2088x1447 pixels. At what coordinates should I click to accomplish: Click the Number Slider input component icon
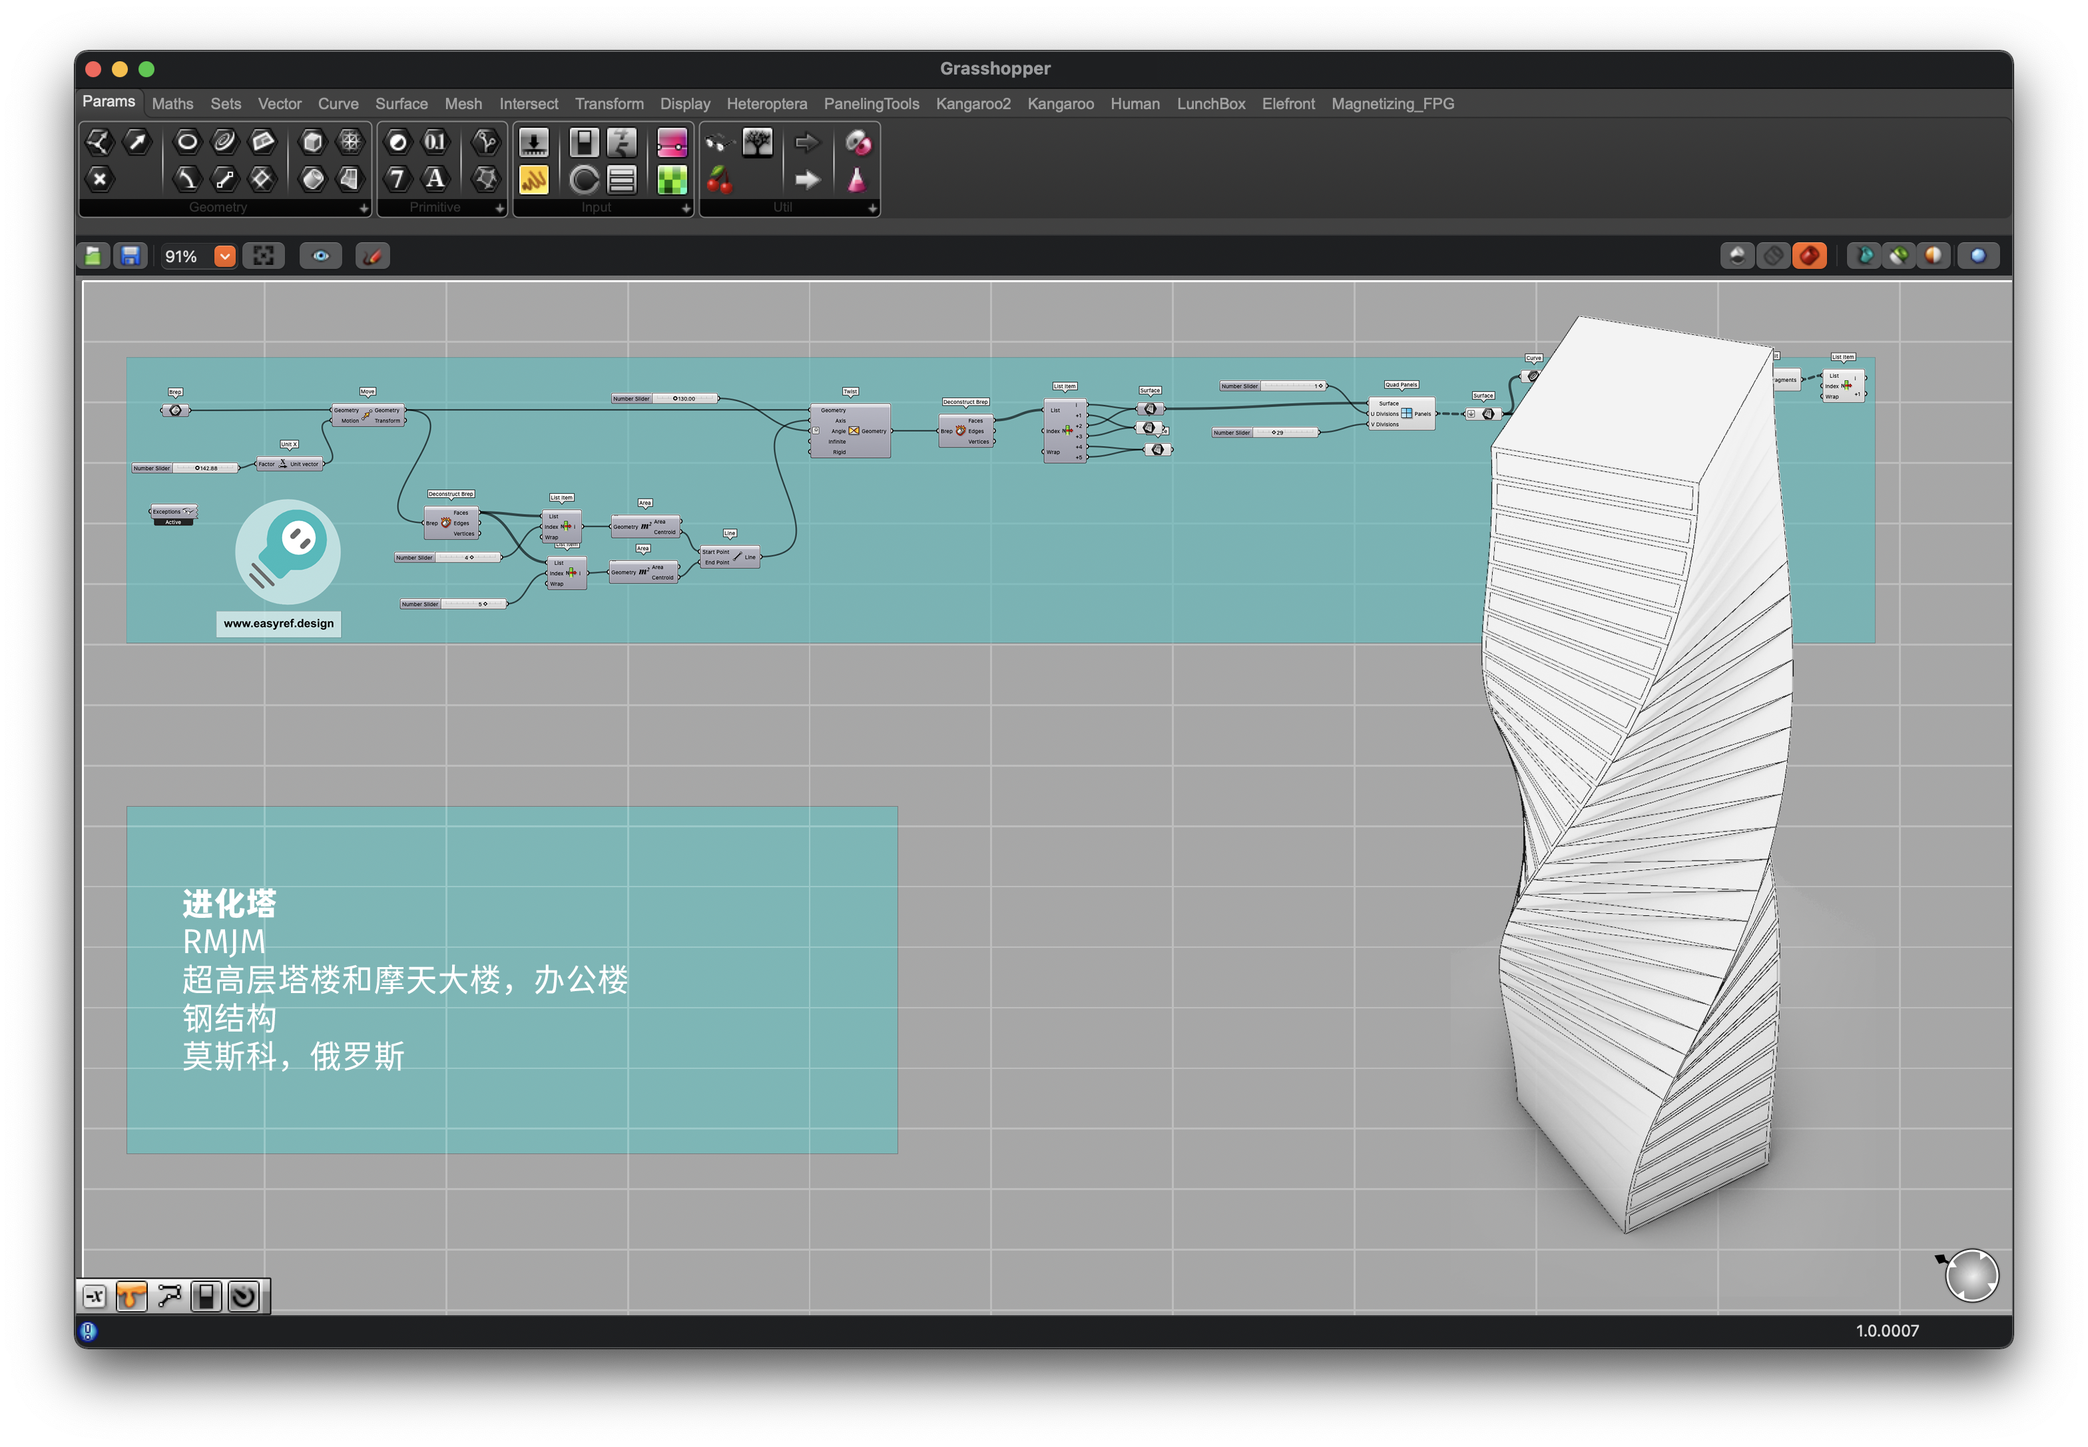[533, 142]
